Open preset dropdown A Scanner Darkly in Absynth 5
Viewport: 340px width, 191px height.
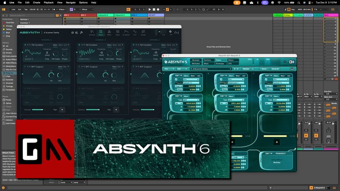[211, 69]
